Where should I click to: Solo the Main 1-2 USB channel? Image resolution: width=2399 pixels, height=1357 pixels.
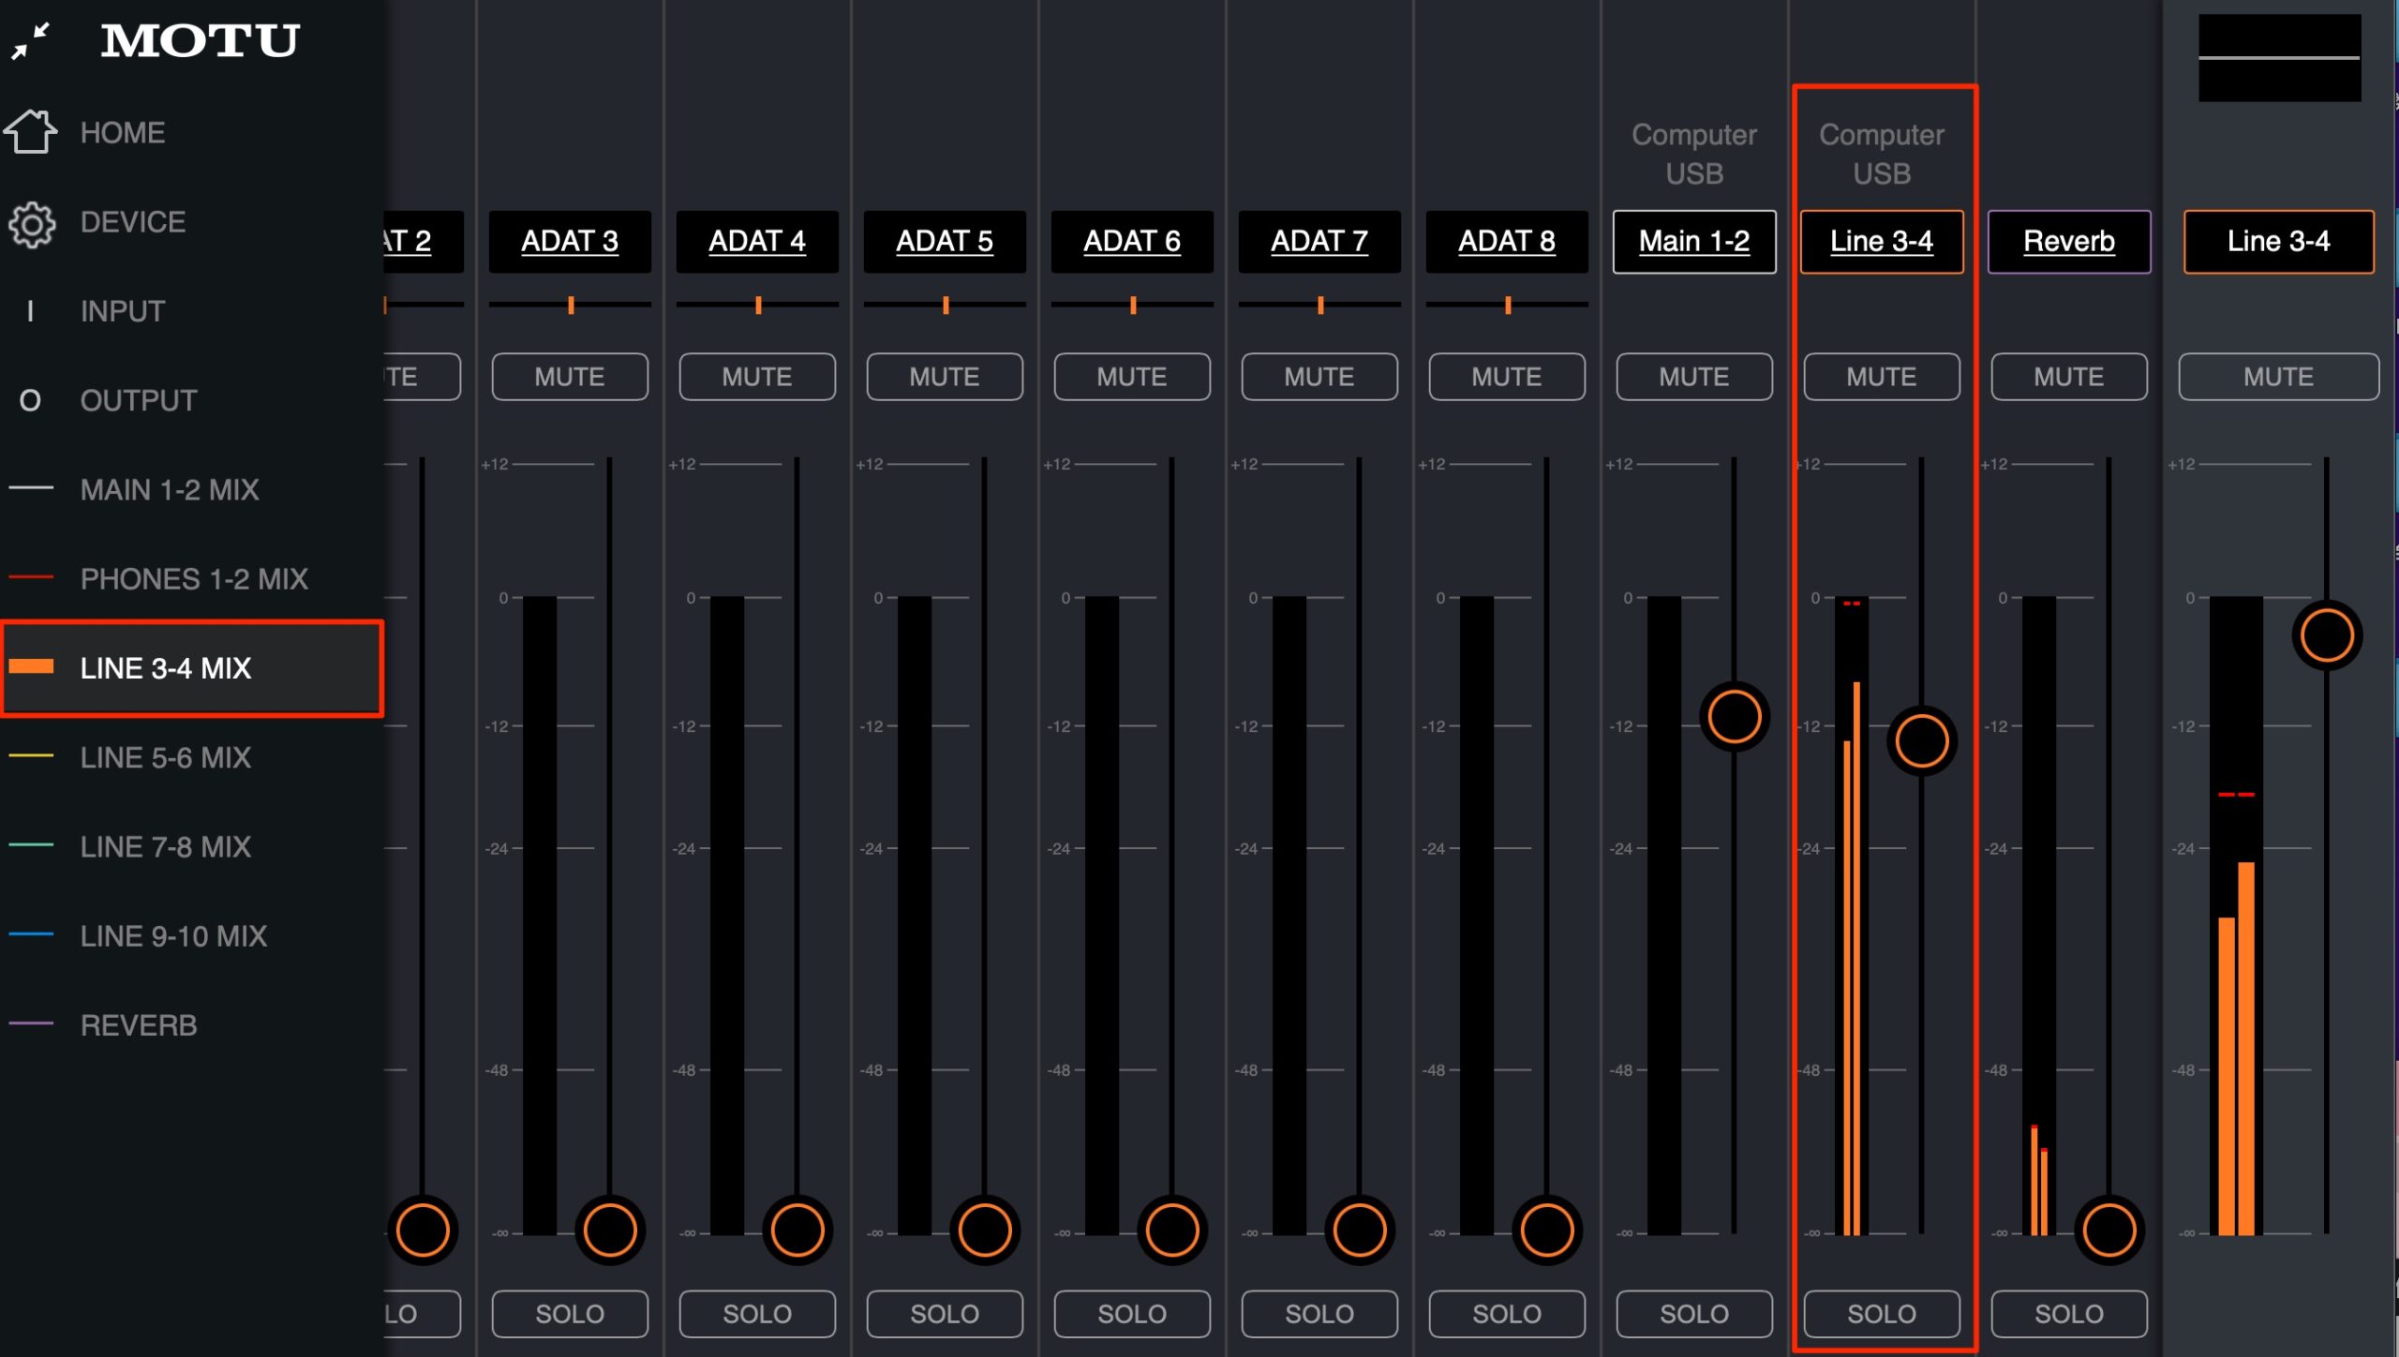1694,1314
